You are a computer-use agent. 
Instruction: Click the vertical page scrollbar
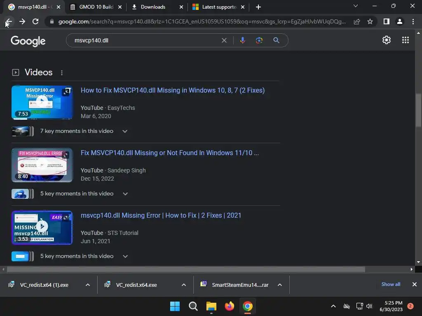[x=418, y=111]
